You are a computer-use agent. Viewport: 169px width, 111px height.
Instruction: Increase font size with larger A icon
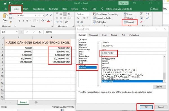[x=47, y=15]
